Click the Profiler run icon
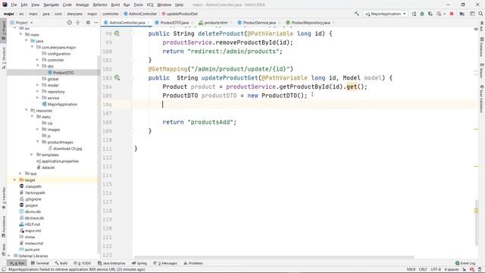Viewport: 485px width, 273px height. tap(440, 14)
